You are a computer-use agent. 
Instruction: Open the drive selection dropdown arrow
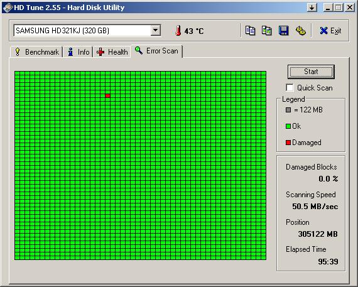point(156,30)
